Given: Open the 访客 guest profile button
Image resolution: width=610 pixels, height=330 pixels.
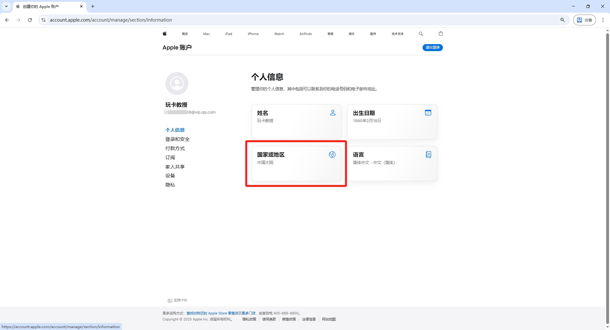Looking at the screenshot, I should 584,20.
